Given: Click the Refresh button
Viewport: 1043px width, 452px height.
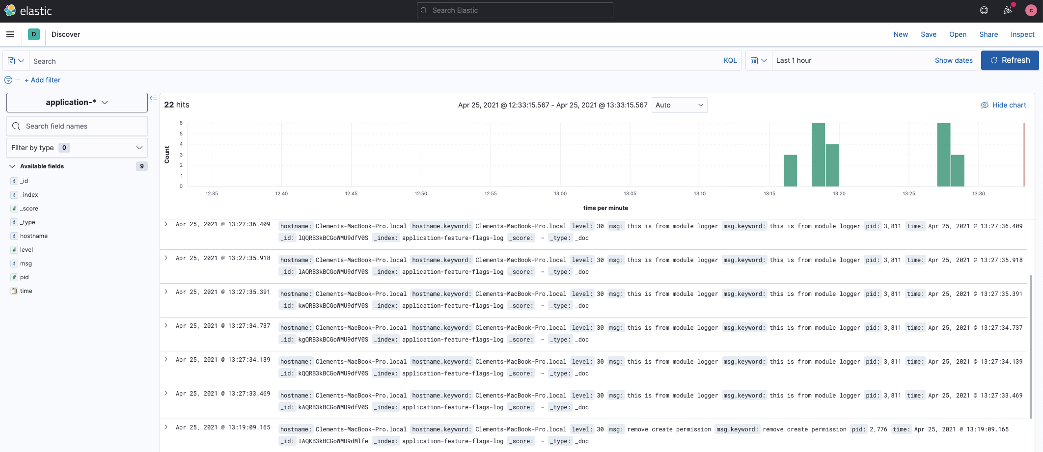Looking at the screenshot, I should [1010, 60].
